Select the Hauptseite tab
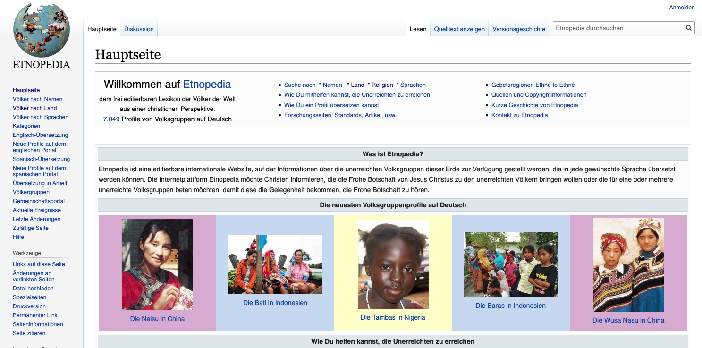 [102, 29]
